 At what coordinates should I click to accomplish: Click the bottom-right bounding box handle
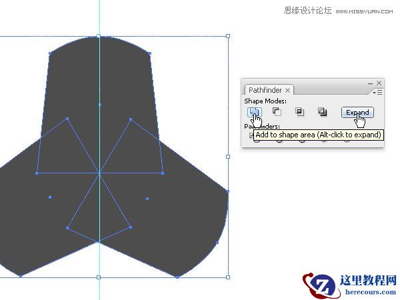[x=228, y=277]
